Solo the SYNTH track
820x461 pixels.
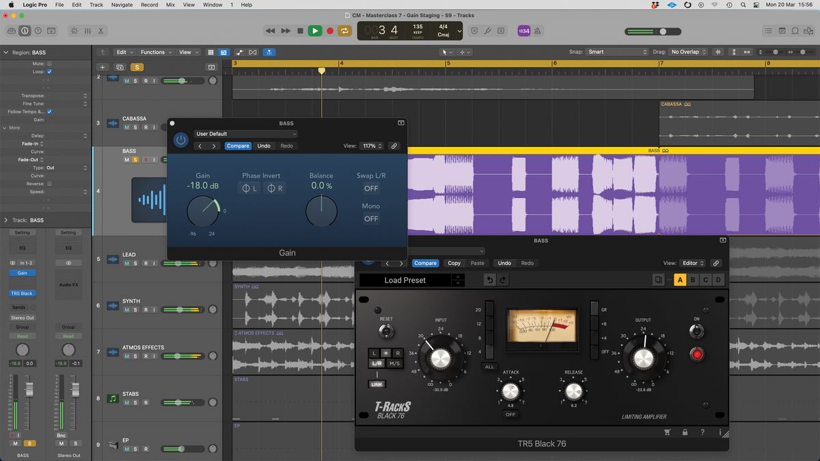coord(134,309)
